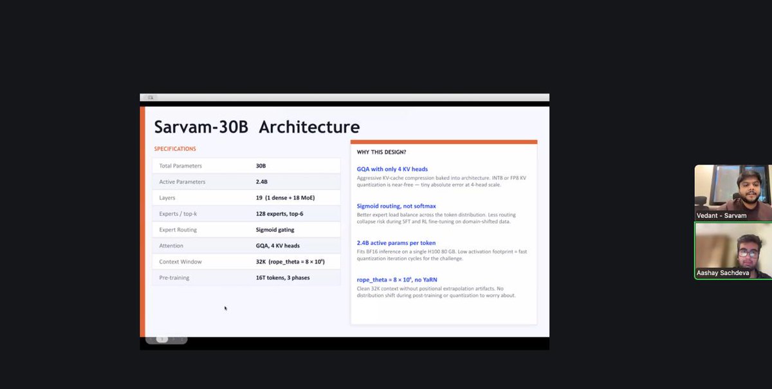Go to next slide with arrow

click(x=174, y=339)
